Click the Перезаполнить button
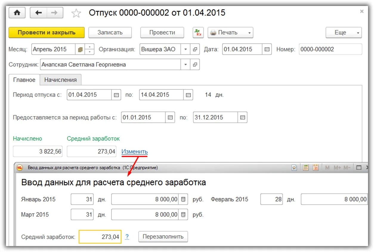Image resolution: width=374 pixels, height=252 pixels. 163,237
